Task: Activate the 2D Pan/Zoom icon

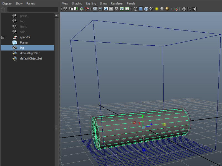Action: pos(87,9)
